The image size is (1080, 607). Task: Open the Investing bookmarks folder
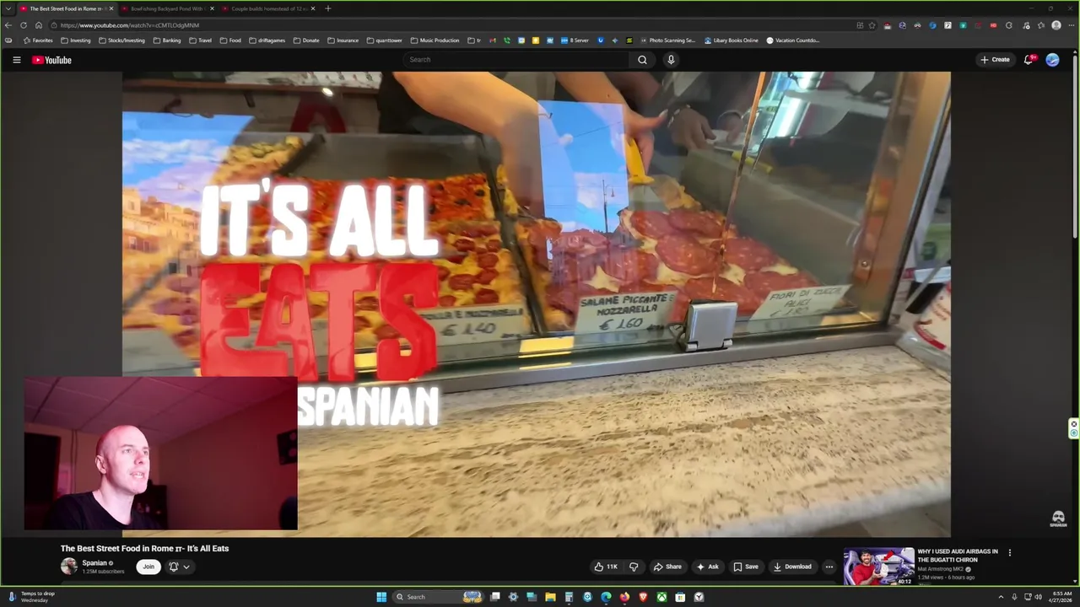pos(75,40)
